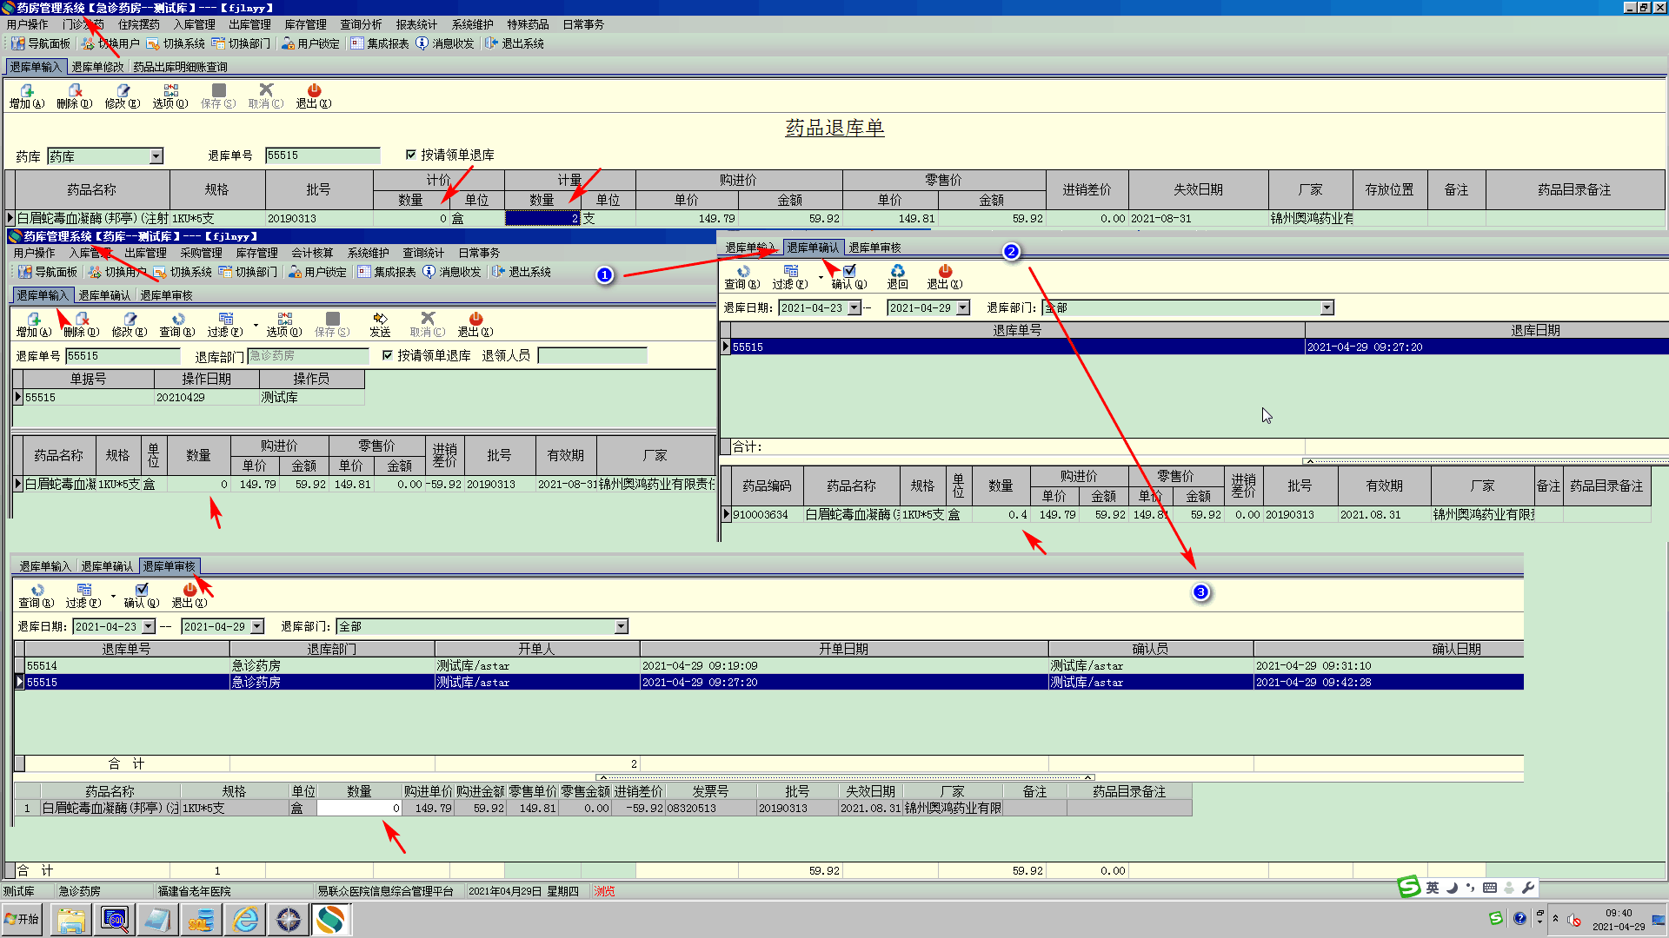The width and height of the screenshot is (1669, 938).
Task: Click the 增加 (Add) icon in top toolbar
Action: 27,90
